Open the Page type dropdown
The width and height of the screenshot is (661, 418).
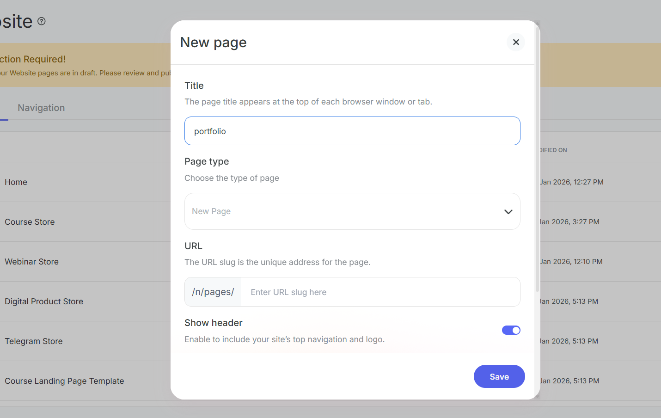(x=352, y=211)
